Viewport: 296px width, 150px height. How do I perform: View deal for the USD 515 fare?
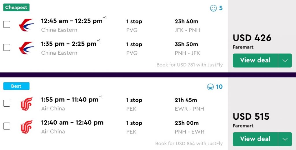tap(255, 139)
